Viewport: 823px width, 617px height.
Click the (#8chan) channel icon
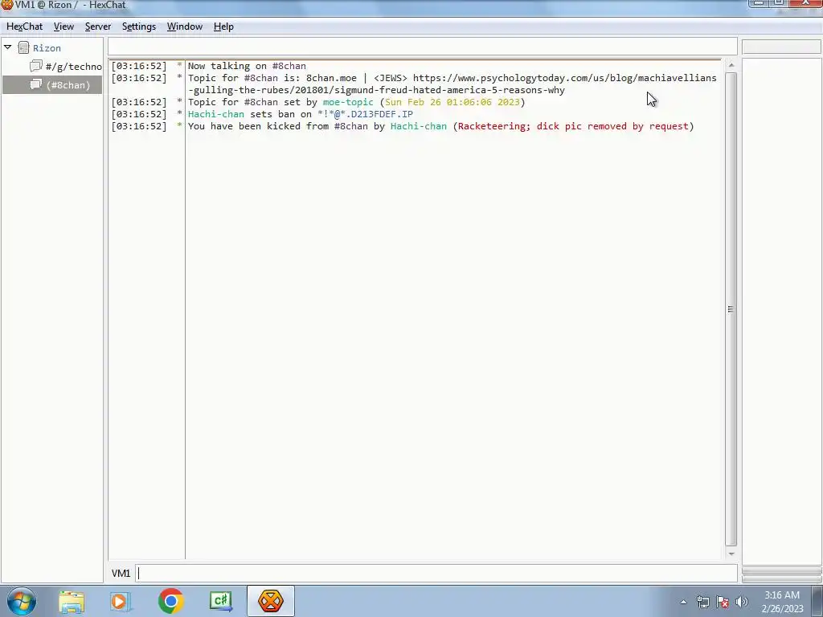(35, 84)
